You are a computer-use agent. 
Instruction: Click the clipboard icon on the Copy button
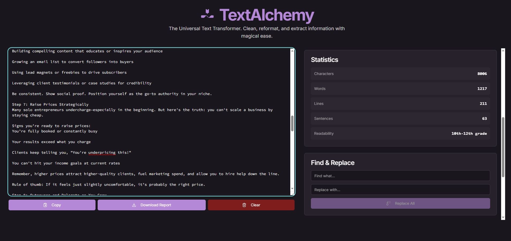(45, 205)
